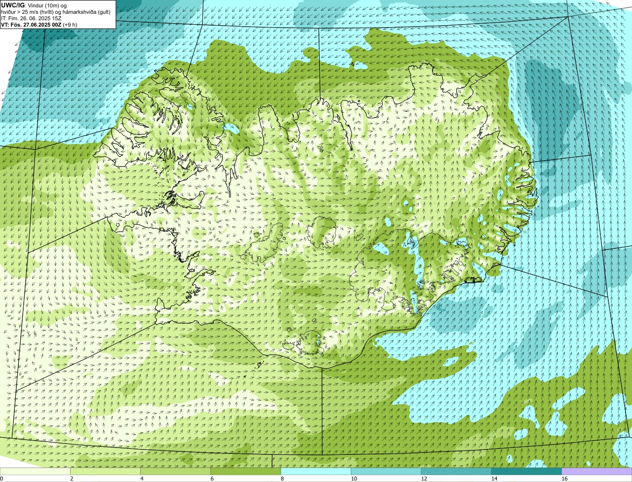This screenshot has width=632, height=482.
Task: Click the scale label "12" under the color bar
Action: tap(424, 479)
